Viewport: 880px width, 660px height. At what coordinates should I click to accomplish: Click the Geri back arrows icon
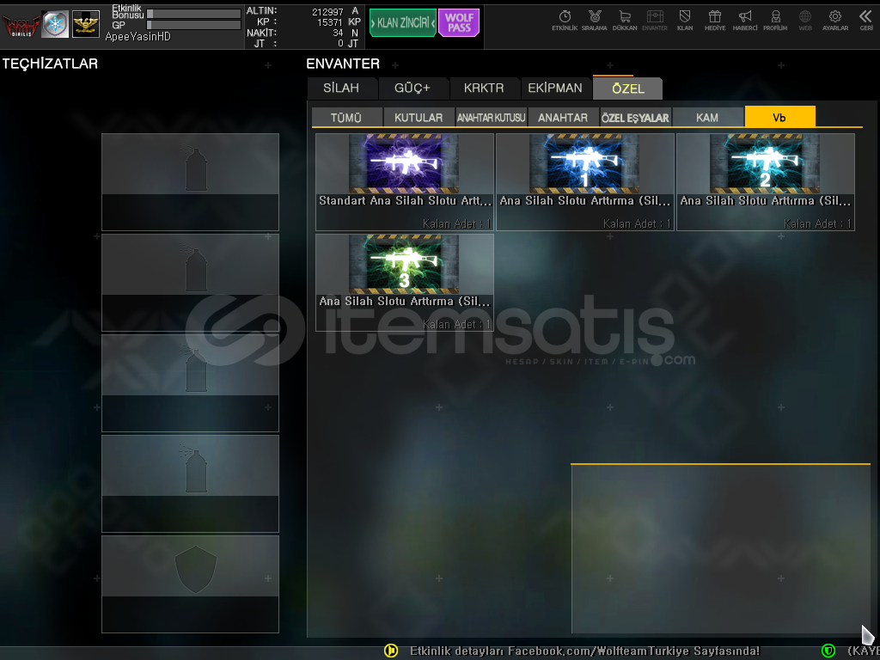coord(866,21)
